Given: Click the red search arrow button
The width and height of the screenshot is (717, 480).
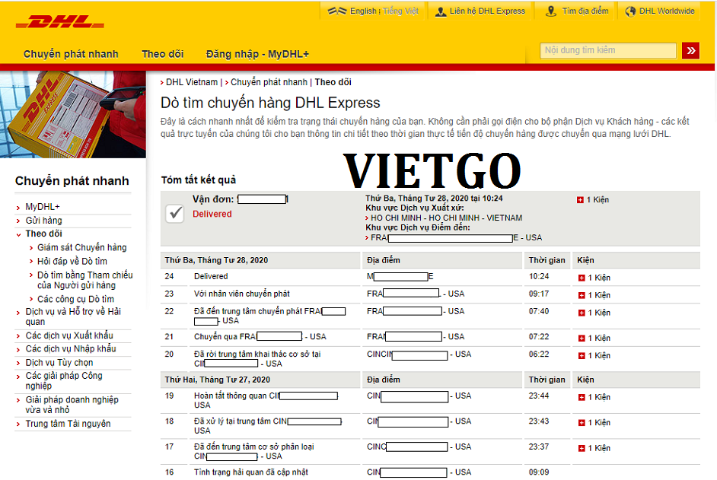Looking at the screenshot, I should point(690,50).
